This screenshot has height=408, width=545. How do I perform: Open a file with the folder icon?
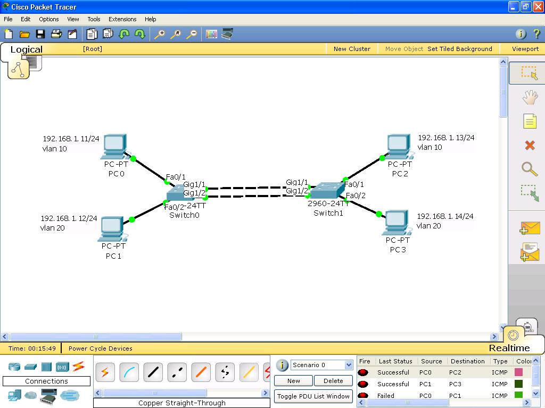coord(24,34)
